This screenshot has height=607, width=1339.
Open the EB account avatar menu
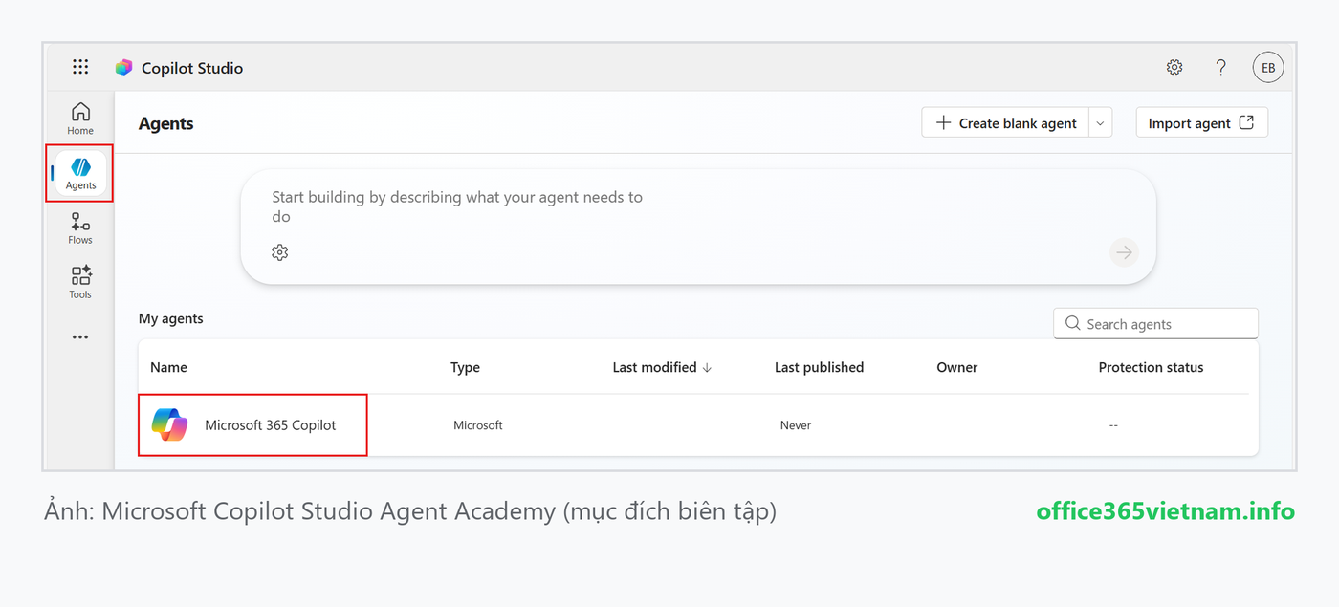pos(1268,67)
